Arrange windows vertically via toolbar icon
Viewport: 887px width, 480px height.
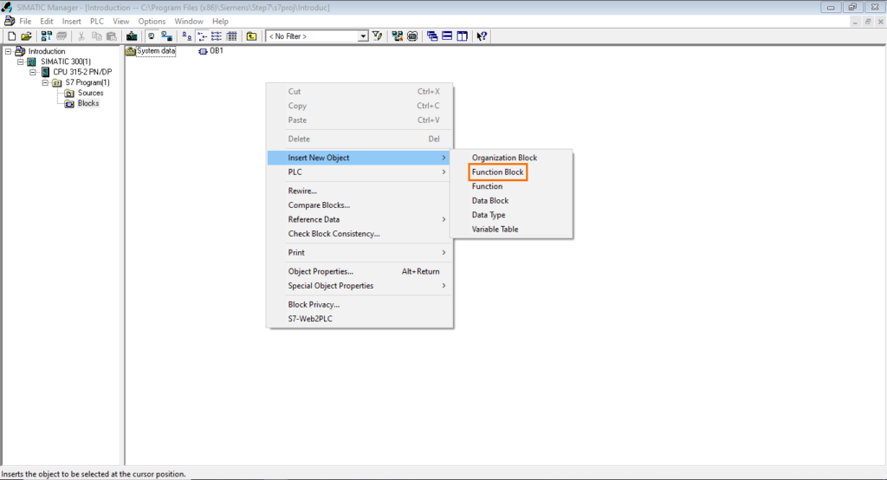pos(463,36)
